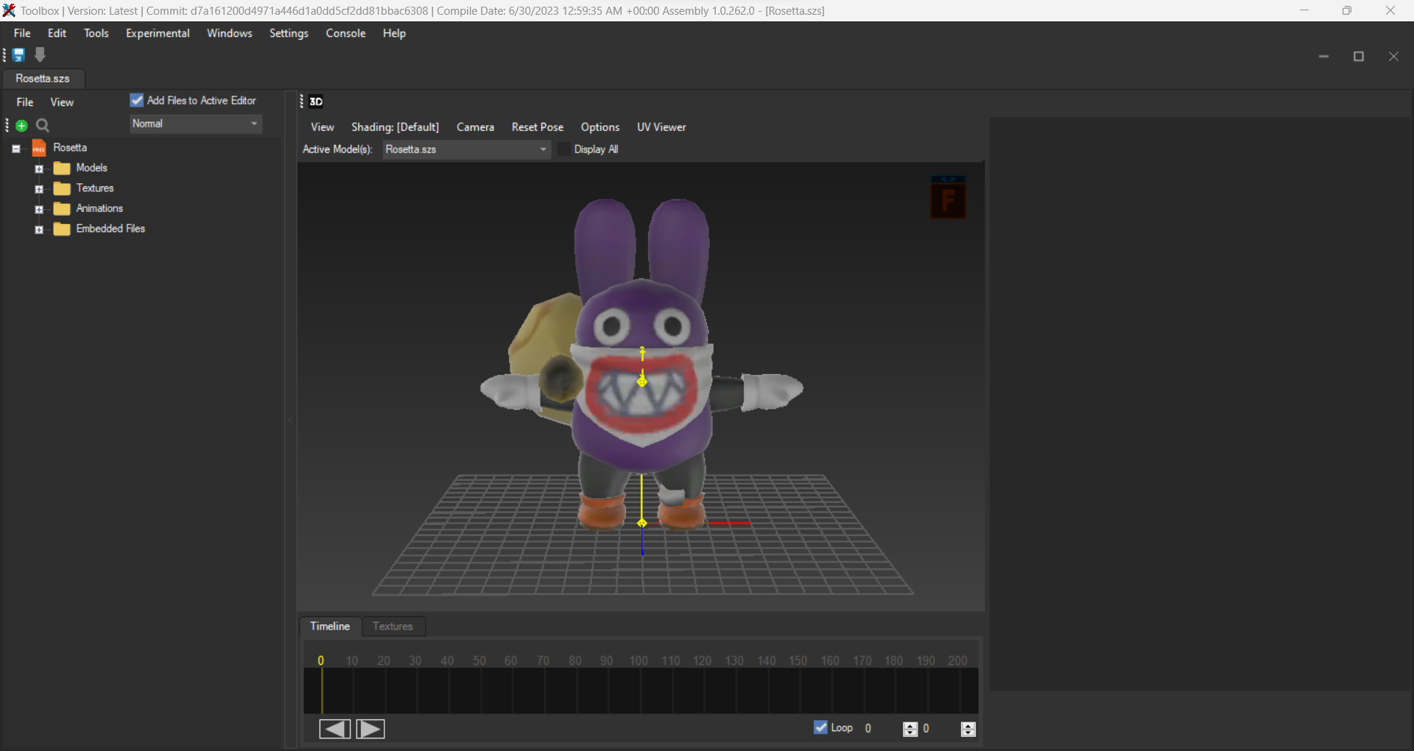Click Reset Pose in the 3D toolbar
The height and width of the screenshot is (751, 1414).
click(538, 127)
